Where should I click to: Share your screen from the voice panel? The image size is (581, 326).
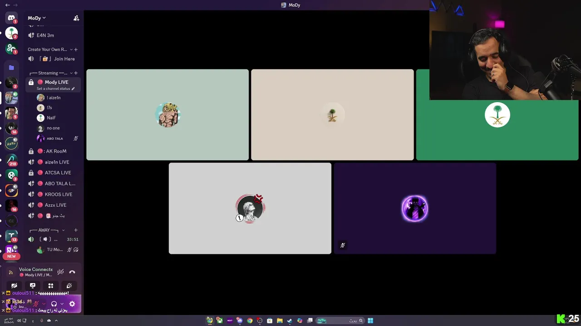pyautogui.click(x=33, y=286)
